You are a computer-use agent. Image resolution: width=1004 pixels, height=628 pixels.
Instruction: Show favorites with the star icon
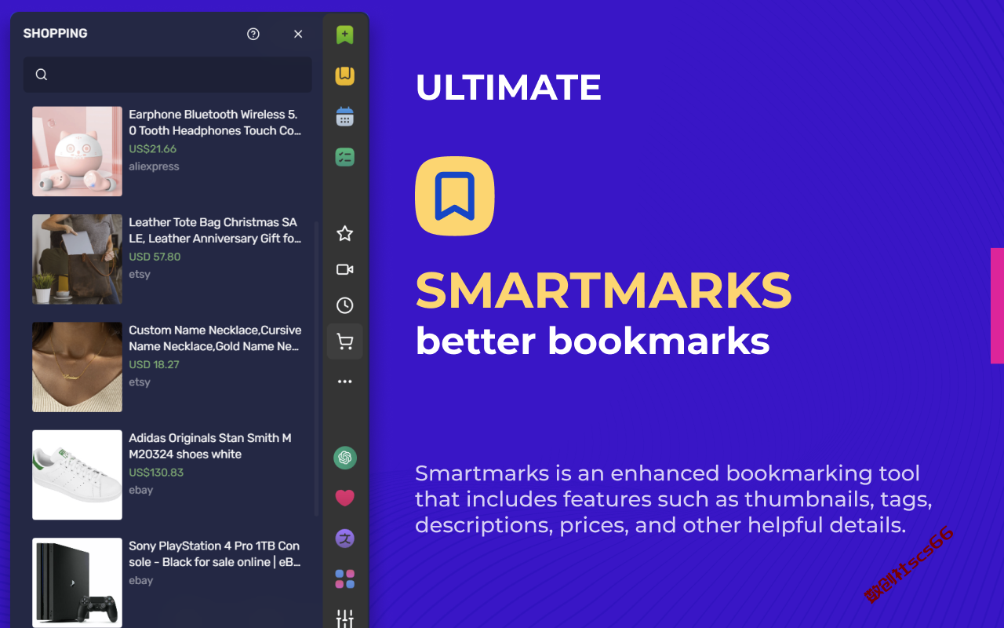click(x=345, y=233)
